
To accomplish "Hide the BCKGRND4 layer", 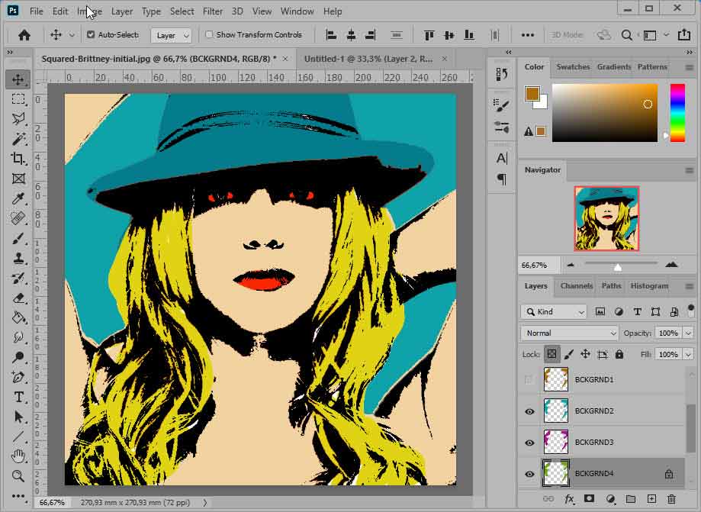I will click(529, 474).
